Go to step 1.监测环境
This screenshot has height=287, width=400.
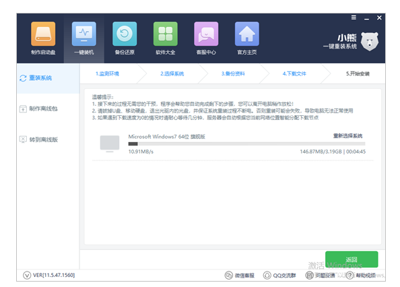tap(107, 73)
